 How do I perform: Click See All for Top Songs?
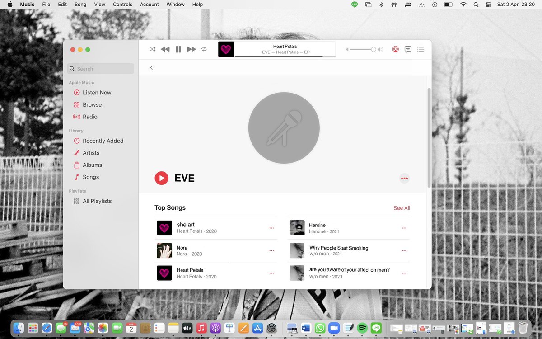click(x=402, y=208)
